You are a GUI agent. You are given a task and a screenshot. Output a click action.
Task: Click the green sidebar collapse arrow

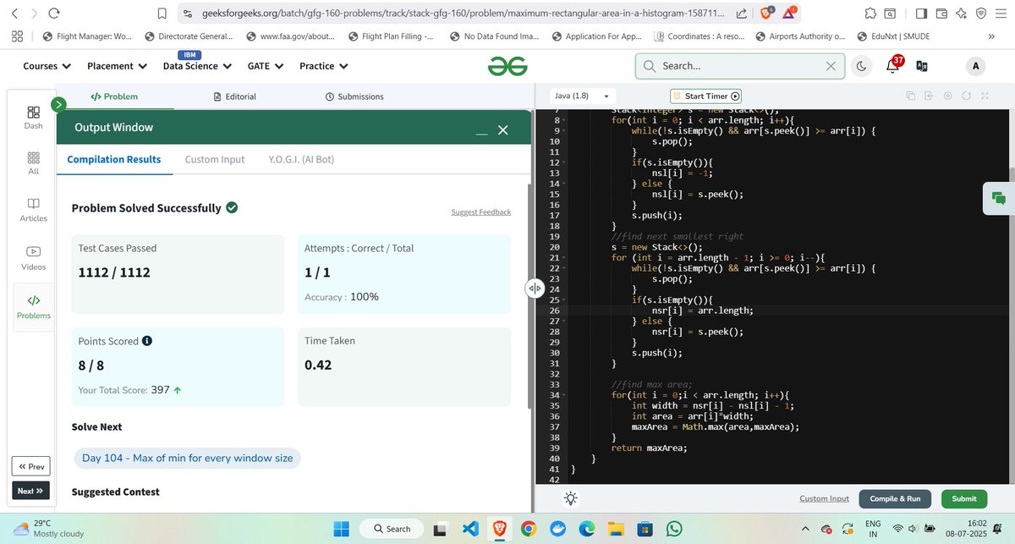(x=58, y=105)
